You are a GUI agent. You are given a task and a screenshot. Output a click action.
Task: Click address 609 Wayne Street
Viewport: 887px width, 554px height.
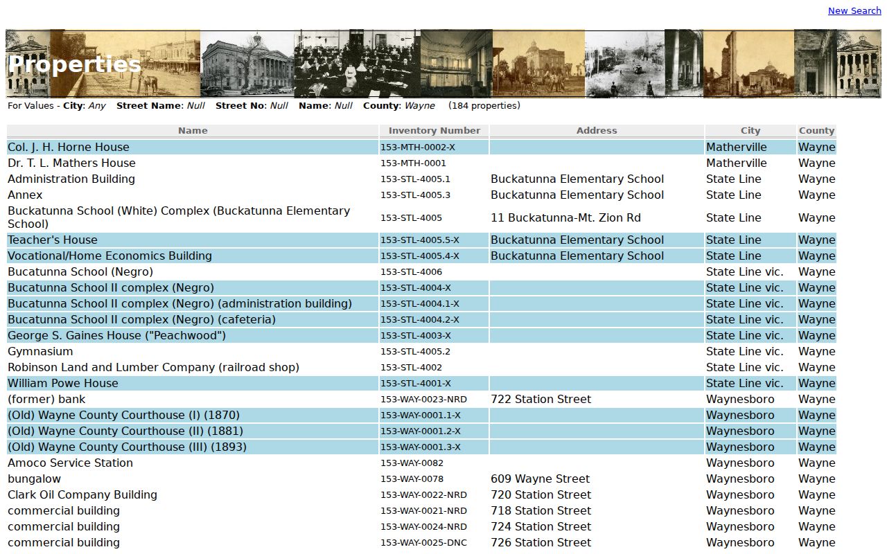[540, 479]
